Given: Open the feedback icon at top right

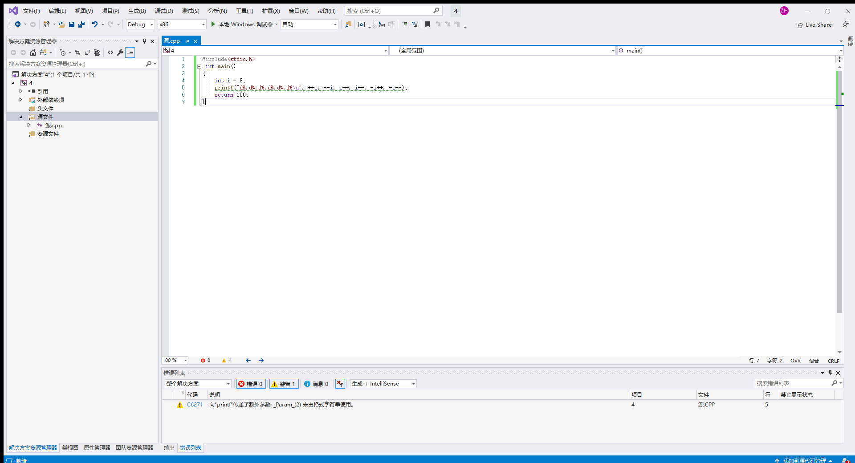Looking at the screenshot, I should pos(846,24).
